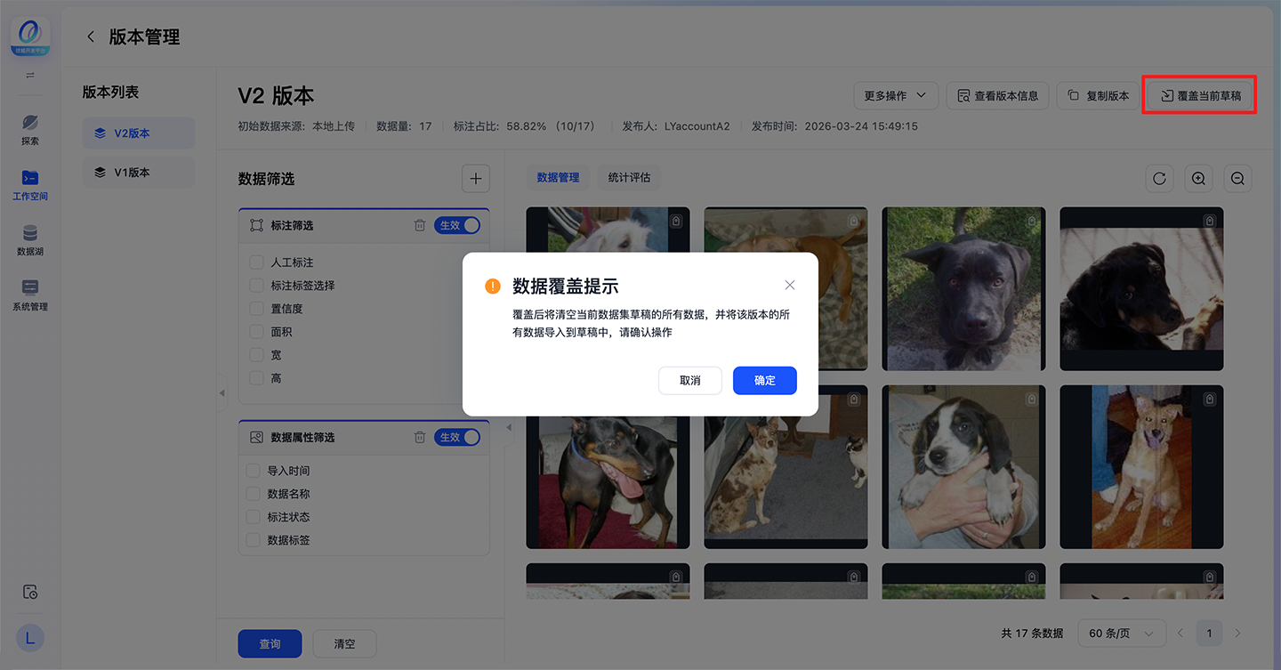Go back using the arrow beside 版本管理
This screenshot has width=1281, height=670.
click(91, 37)
